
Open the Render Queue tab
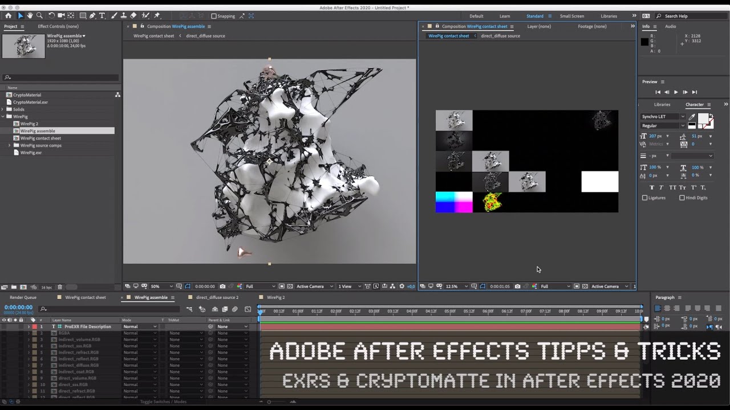[x=23, y=297]
